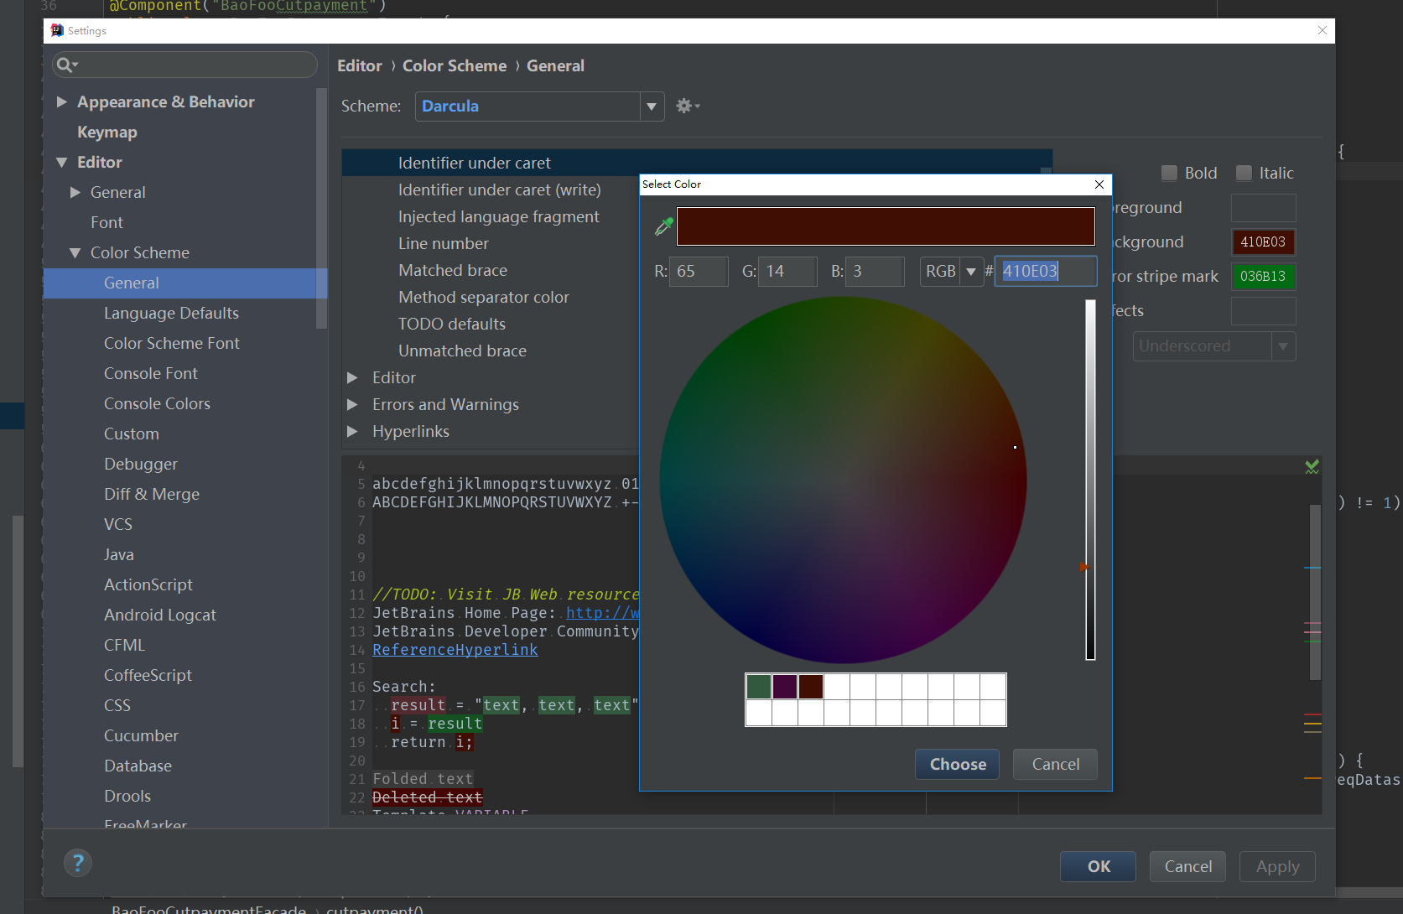Select Database color scheme item
The image size is (1403, 914).
[138, 766]
